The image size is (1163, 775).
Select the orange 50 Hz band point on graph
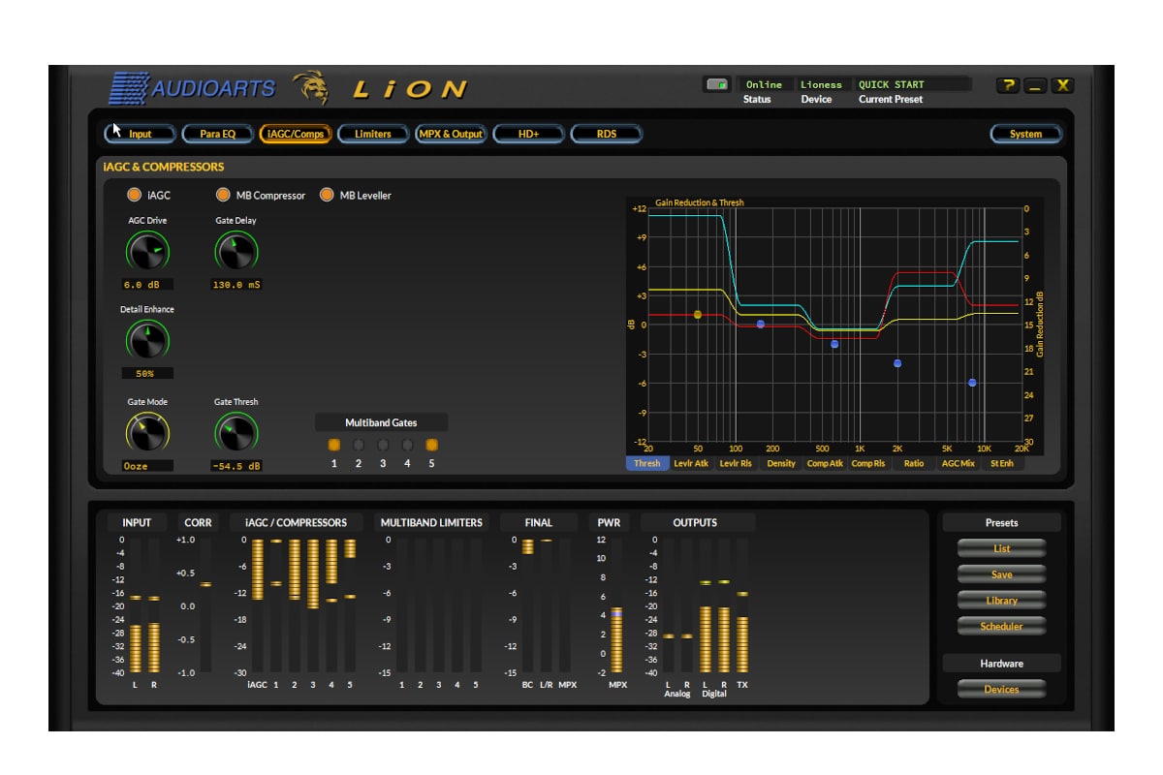(x=698, y=315)
